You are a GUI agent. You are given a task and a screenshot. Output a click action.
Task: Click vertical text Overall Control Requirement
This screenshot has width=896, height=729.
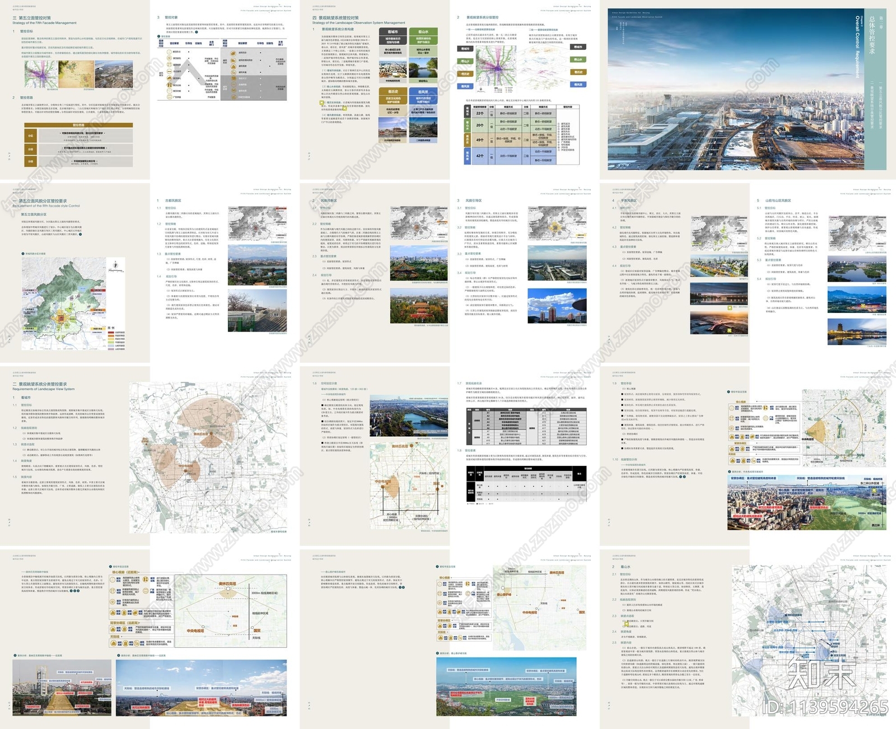click(857, 46)
